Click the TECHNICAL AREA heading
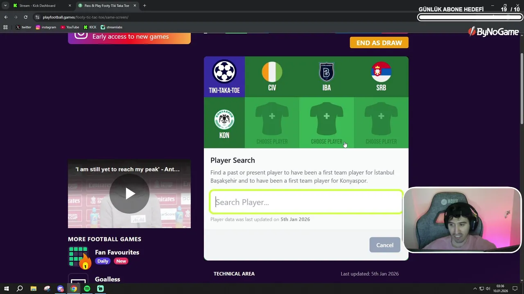This screenshot has height=294, width=524. point(234,274)
